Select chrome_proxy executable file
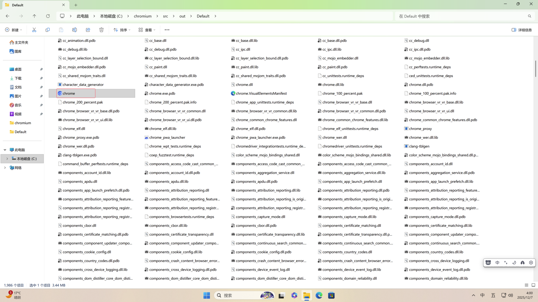This screenshot has height=302, width=538. (x=420, y=129)
